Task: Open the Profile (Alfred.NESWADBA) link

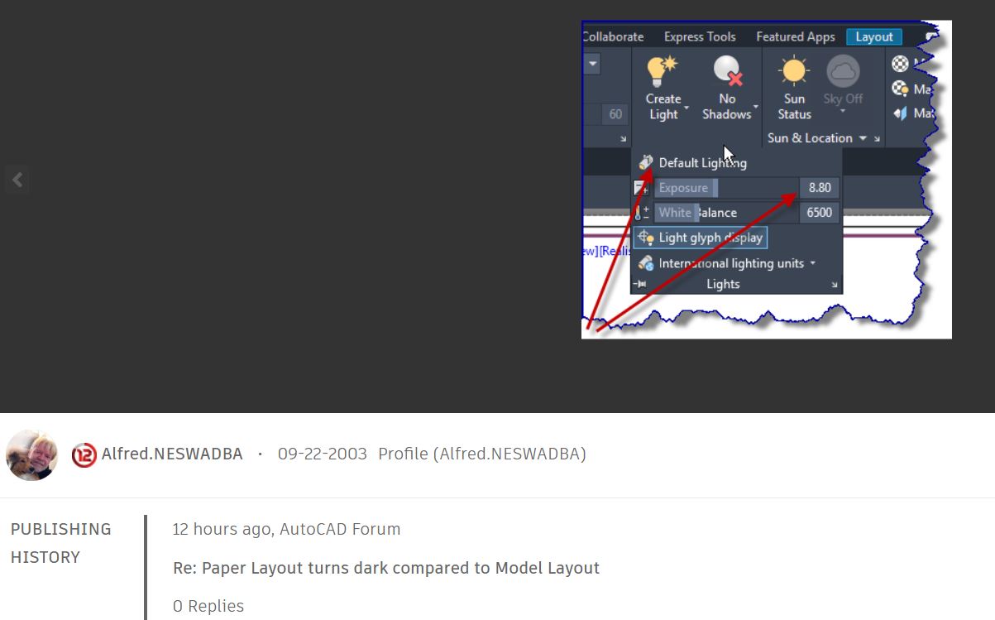Action: (x=481, y=454)
